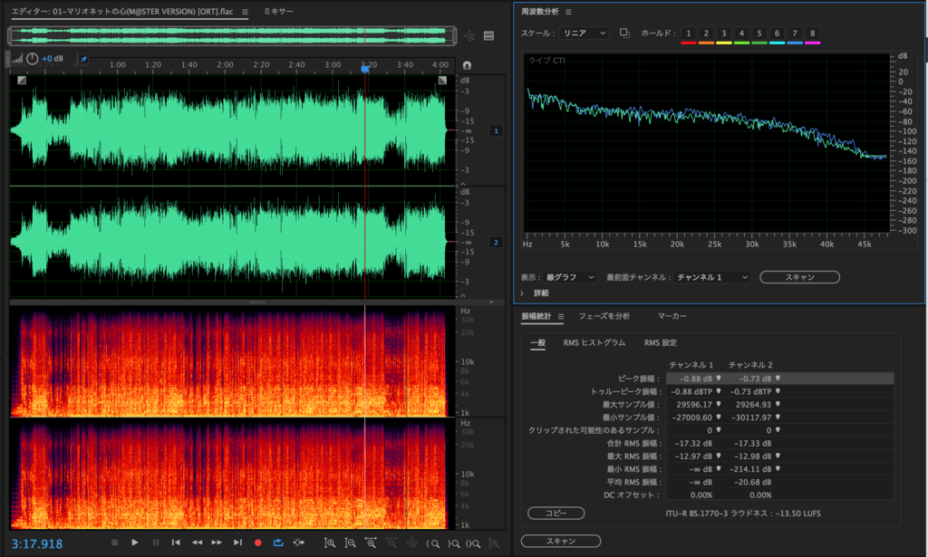Go to channel 2 max sample marker
The height and width of the screenshot is (557, 928).
pyautogui.click(x=778, y=405)
